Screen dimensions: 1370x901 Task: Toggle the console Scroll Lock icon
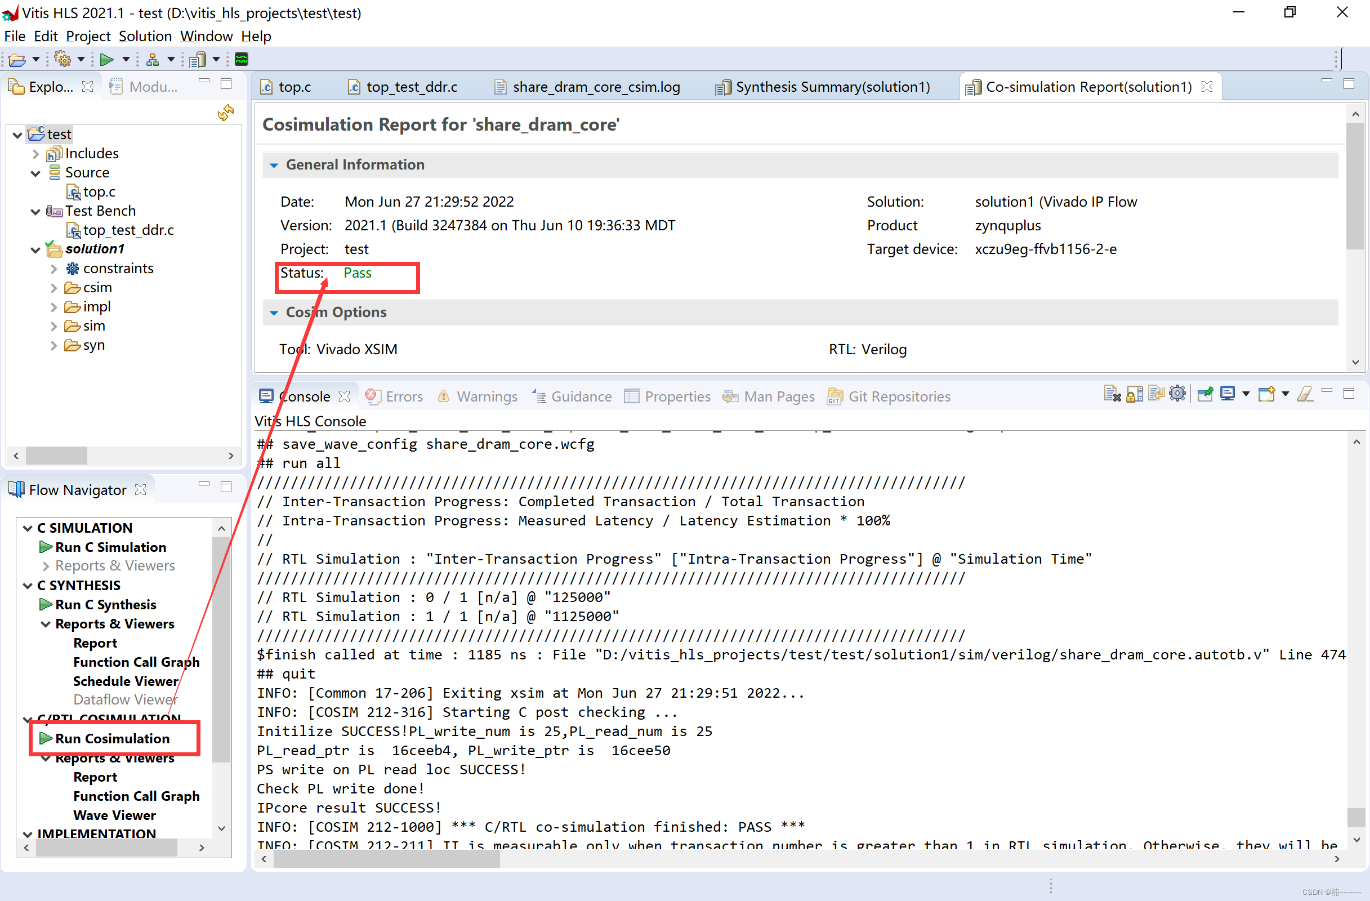tap(1134, 394)
